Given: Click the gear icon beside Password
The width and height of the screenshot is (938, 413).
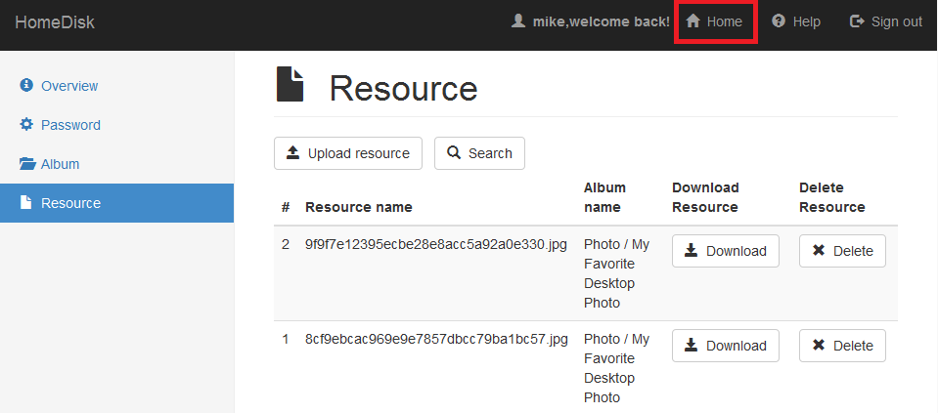Looking at the screenshot, I should 26,125.
